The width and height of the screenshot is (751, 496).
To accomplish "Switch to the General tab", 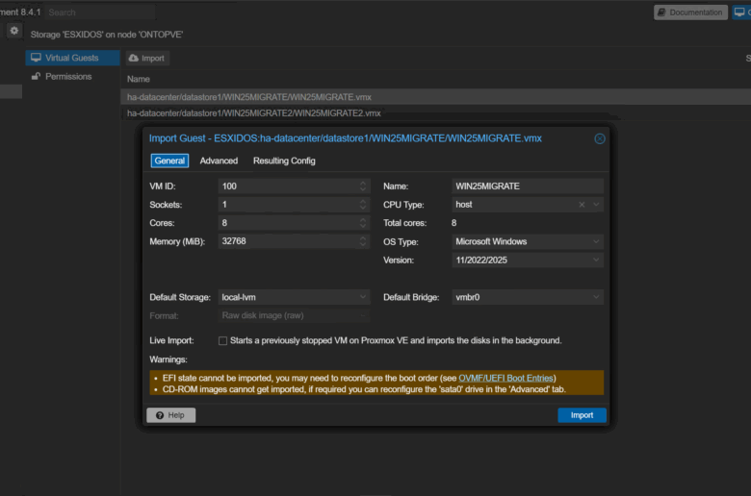I will pyautogui.click(x=169, y=161).
